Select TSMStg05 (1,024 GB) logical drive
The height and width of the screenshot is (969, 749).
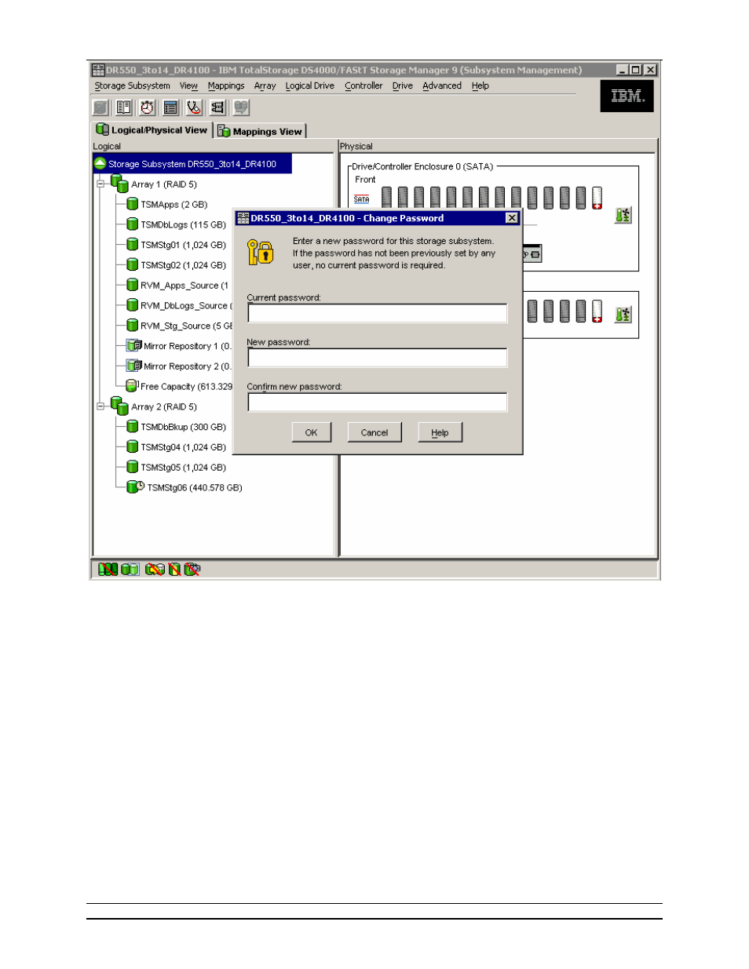pos(183,468)
